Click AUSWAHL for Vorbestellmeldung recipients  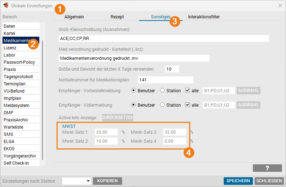[248, 90]
